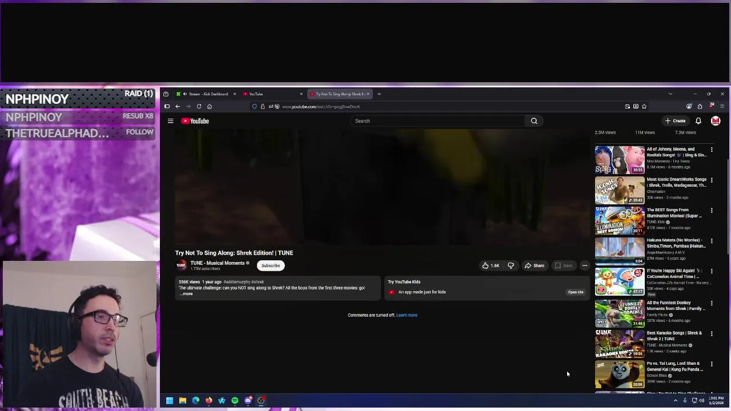The height and width of the screenshot is (411, 731).
Task: Click the video player area
Action: [382, 186]
